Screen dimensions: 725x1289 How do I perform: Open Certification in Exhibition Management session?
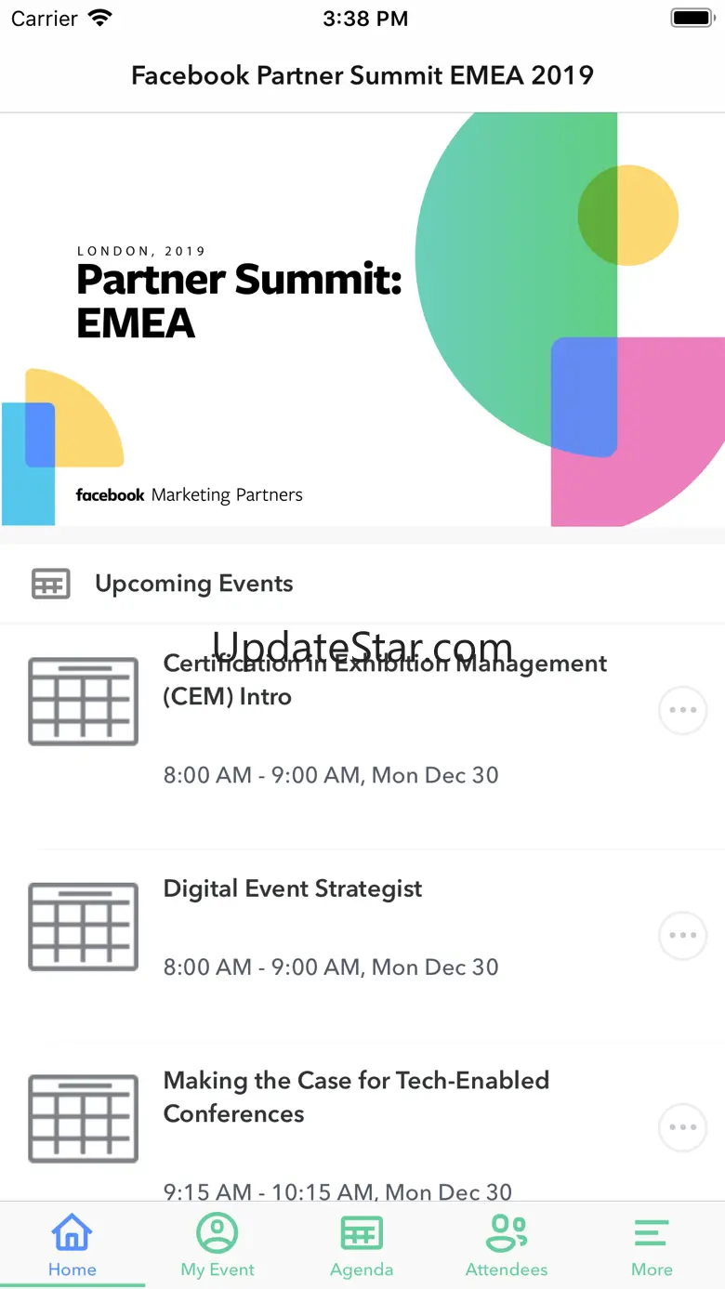385,679
